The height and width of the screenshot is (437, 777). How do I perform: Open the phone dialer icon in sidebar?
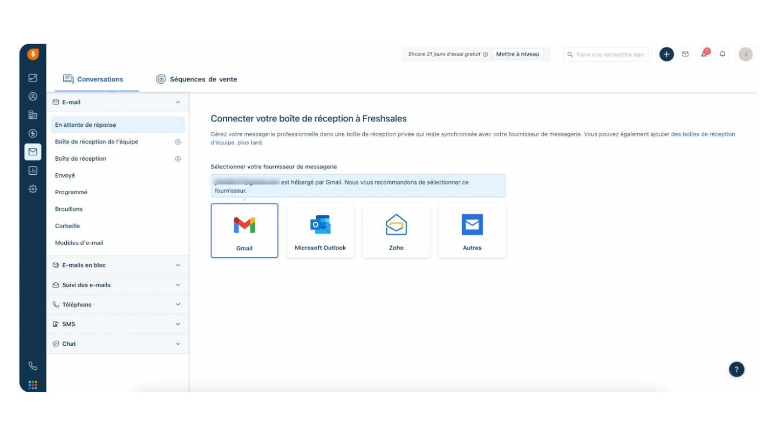[x=33, y=366]
